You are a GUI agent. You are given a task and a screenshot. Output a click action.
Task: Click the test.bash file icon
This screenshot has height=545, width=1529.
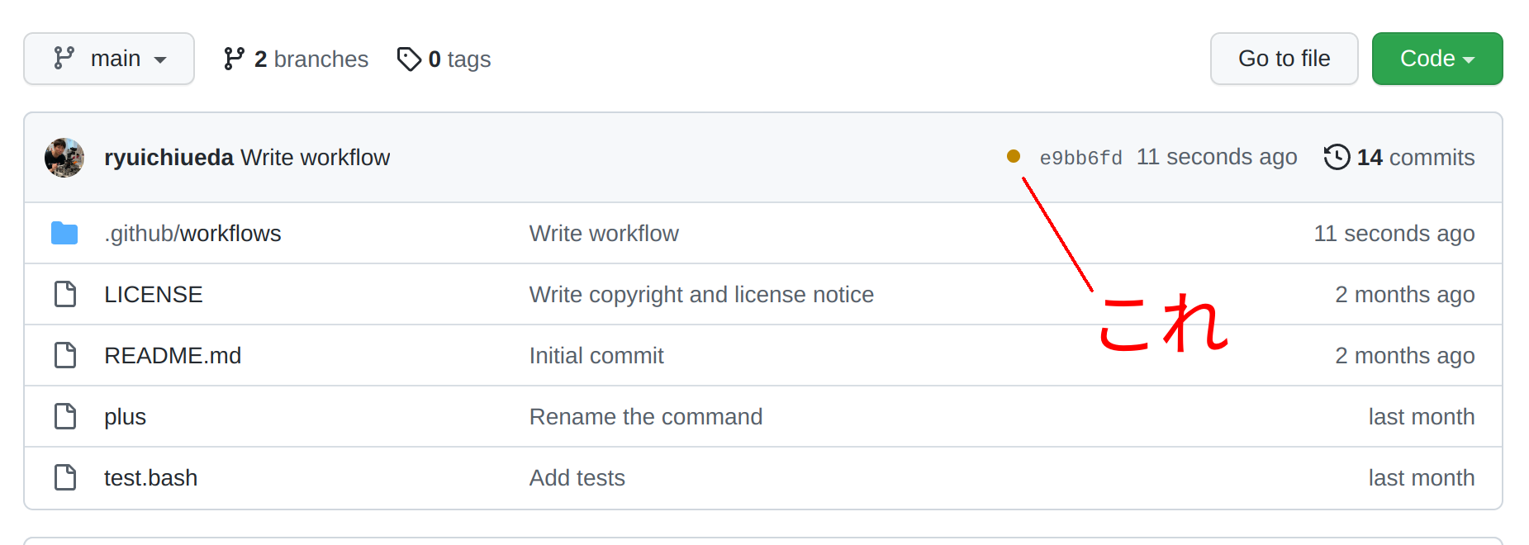point(65,477)
